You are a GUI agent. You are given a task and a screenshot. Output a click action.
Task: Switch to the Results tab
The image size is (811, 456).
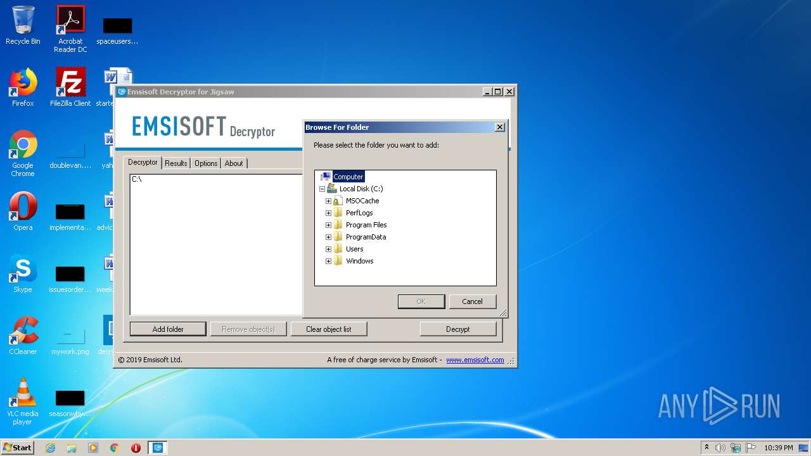coord(176,163)
